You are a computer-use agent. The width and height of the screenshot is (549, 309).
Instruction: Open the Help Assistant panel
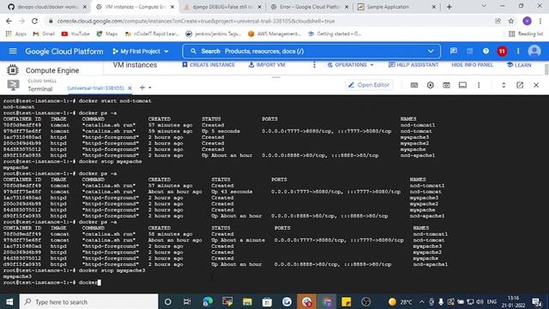pyautogui.click(x=413, y=65)
